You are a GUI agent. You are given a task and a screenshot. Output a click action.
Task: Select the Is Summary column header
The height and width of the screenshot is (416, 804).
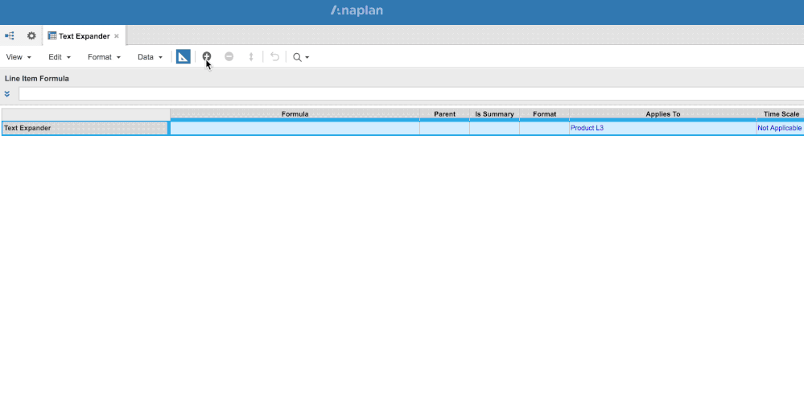494,114
